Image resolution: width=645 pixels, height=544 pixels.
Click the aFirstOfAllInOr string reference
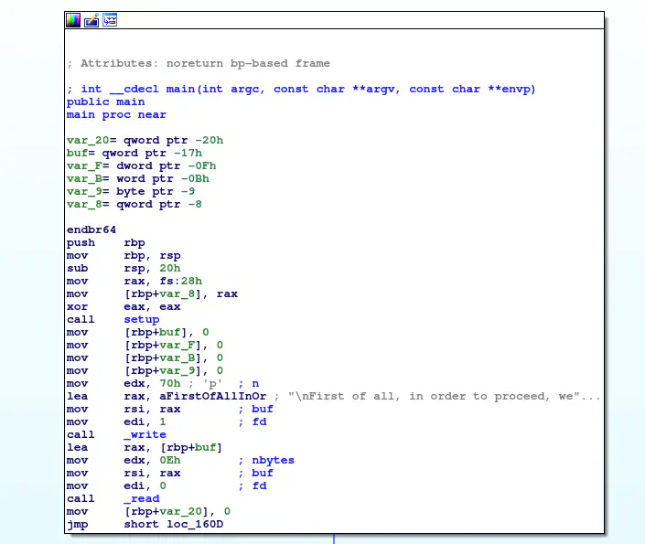point(211,396)
